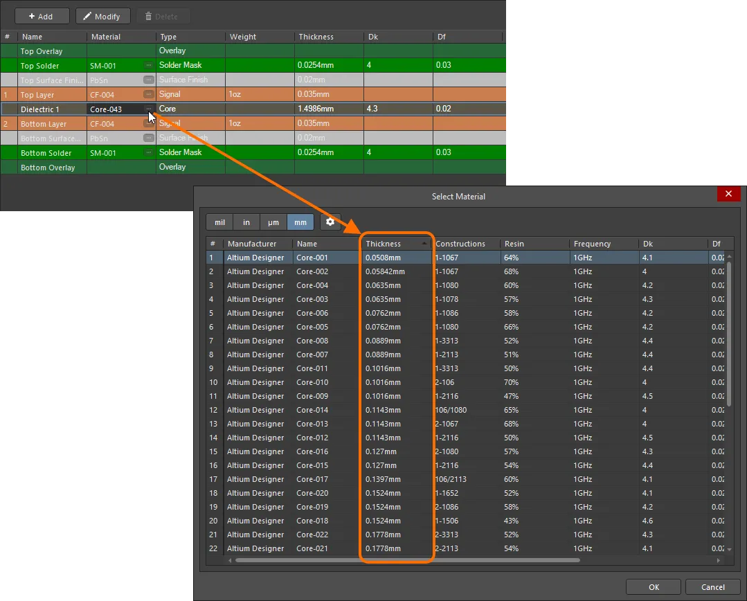Image resolution: width=747 pixels, height=601 pixels.
Task: Open material picker for Bottom Solder SM-001
Action: point(149,152)
